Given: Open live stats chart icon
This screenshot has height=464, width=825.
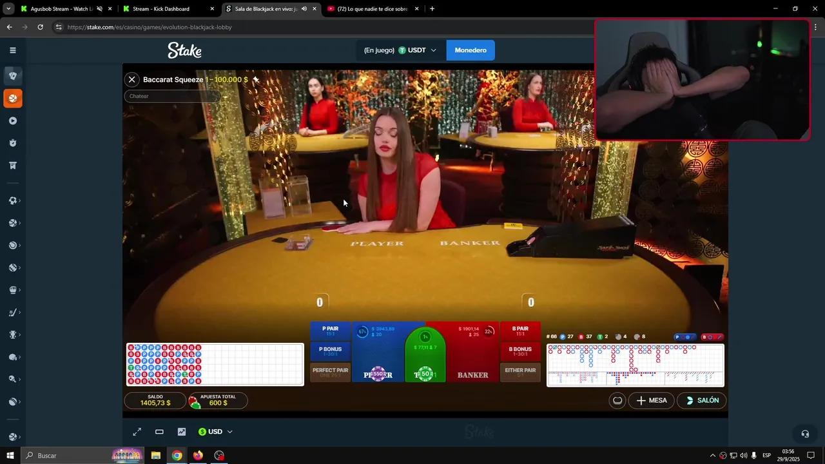Looking at the screenshot, I should 182,432.
